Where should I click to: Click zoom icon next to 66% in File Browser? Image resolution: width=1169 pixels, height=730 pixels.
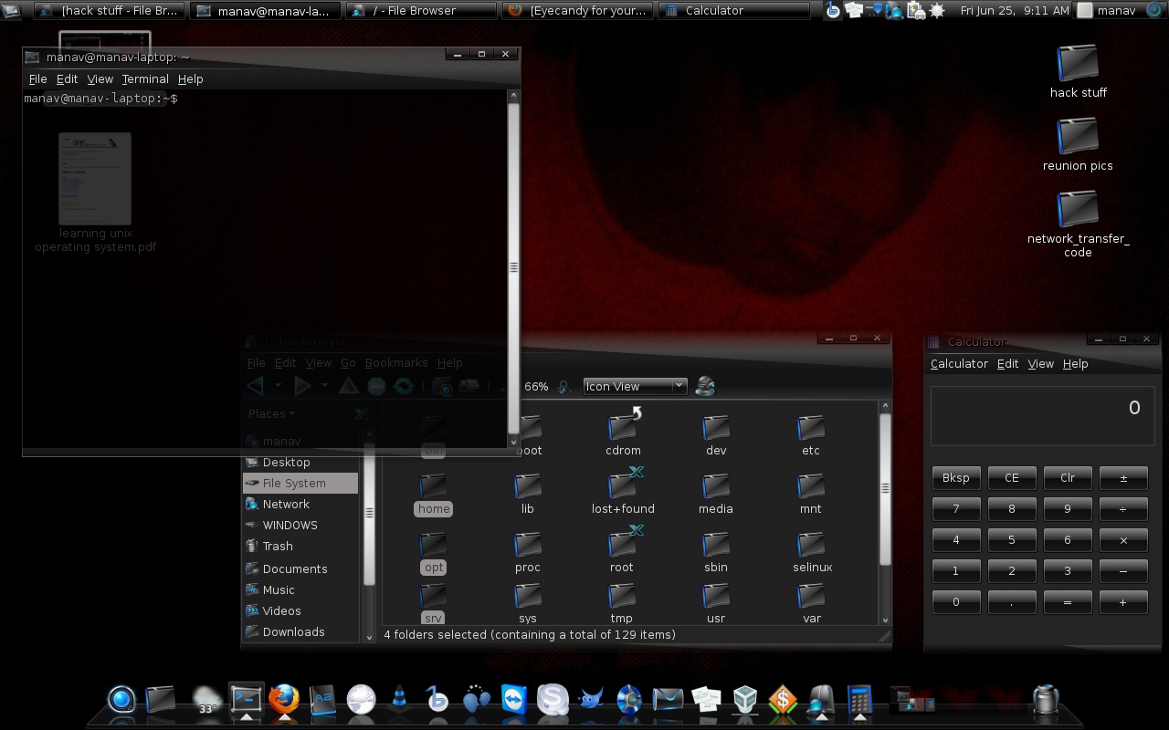point(564,387)
